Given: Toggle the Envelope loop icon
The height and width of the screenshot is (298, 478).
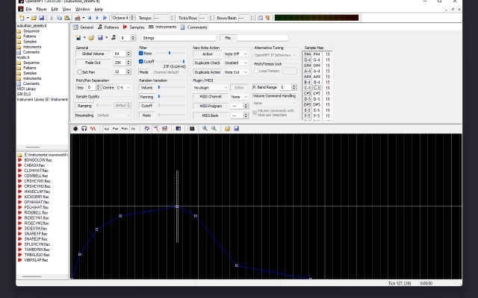Looking at the screenshot, I should [x=147, y=129].
